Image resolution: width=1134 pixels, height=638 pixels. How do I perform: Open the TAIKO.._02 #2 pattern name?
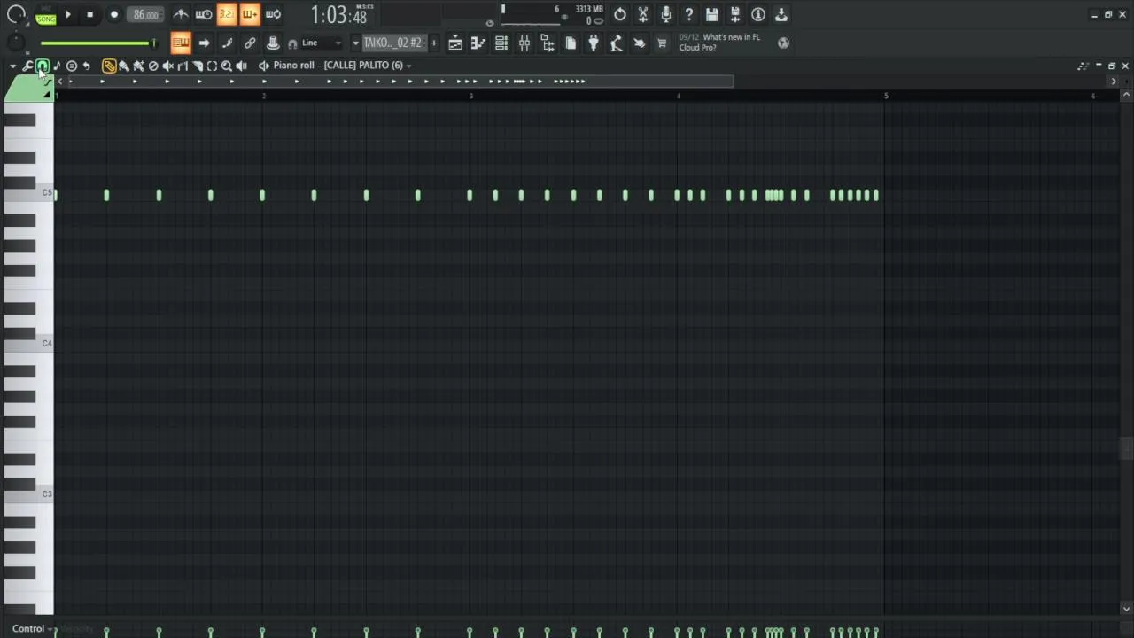pyautogui.click(x=394, y=43)
